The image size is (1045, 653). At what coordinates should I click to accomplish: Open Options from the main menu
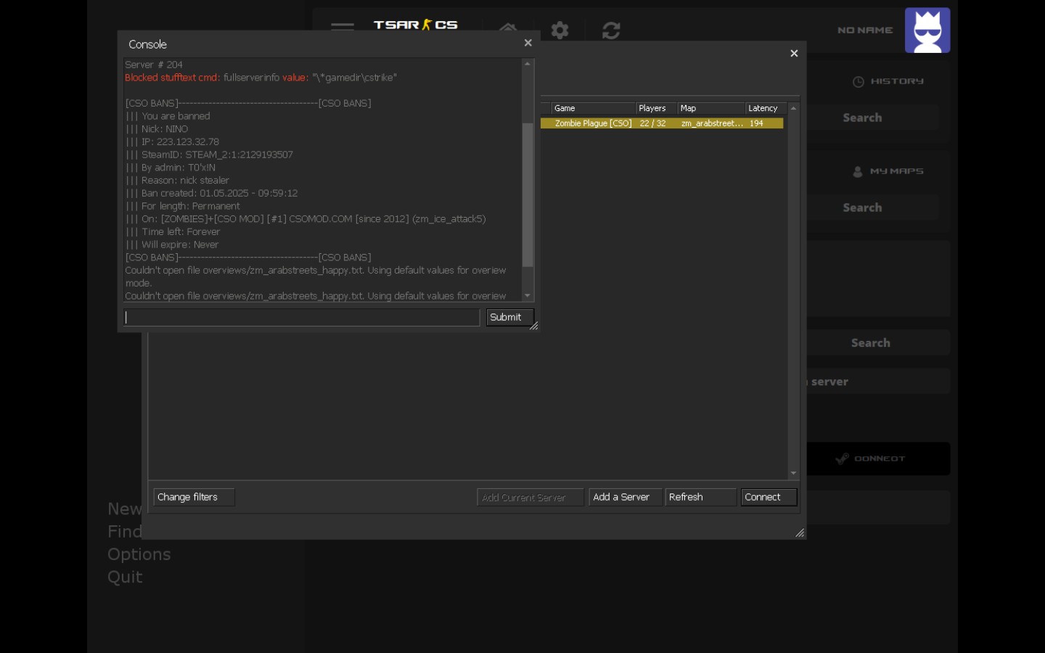click(139, 554)
